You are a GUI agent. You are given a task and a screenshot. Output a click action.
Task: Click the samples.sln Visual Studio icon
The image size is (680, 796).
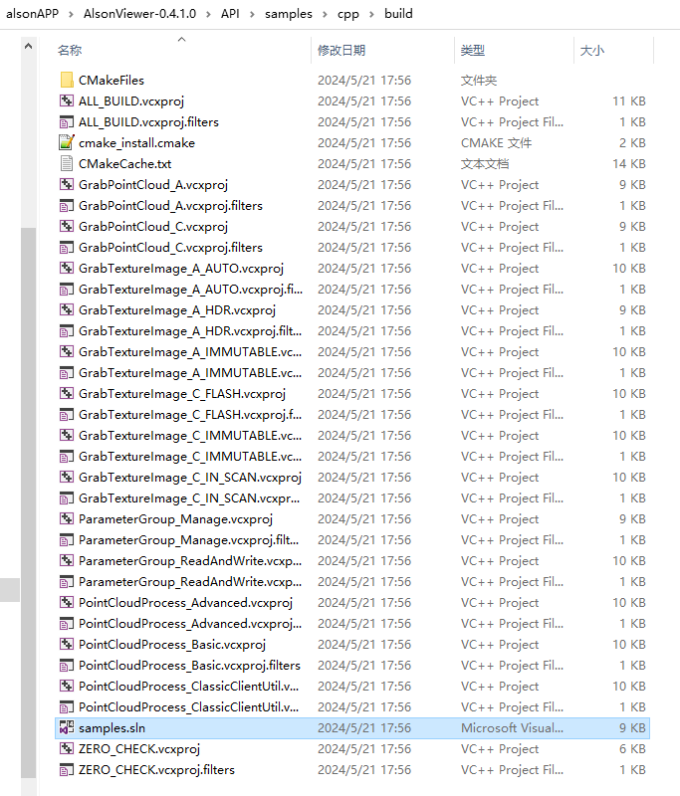tap(67, 728)
